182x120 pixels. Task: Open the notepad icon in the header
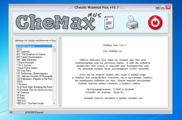point(109,22)
